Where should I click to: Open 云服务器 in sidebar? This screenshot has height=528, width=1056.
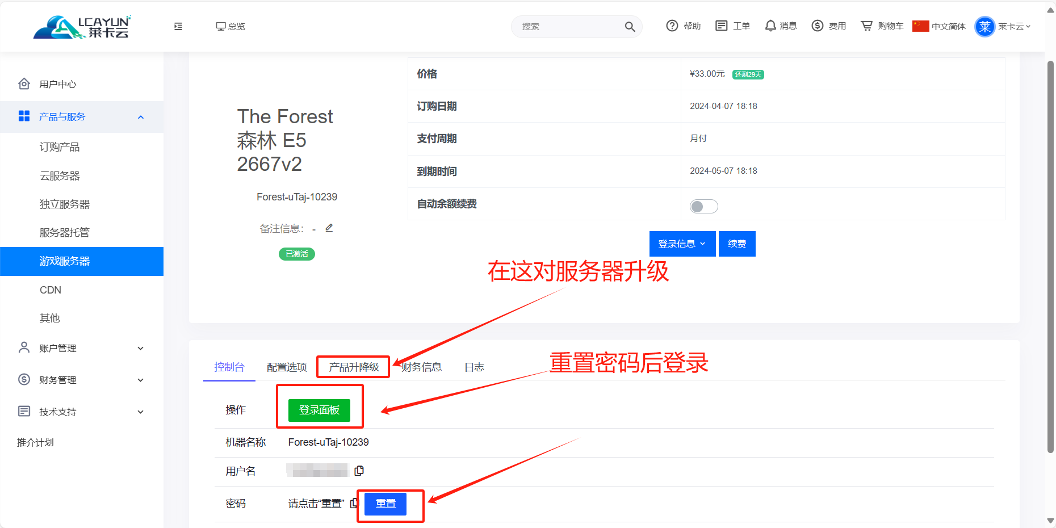click(x=60, y=176)
